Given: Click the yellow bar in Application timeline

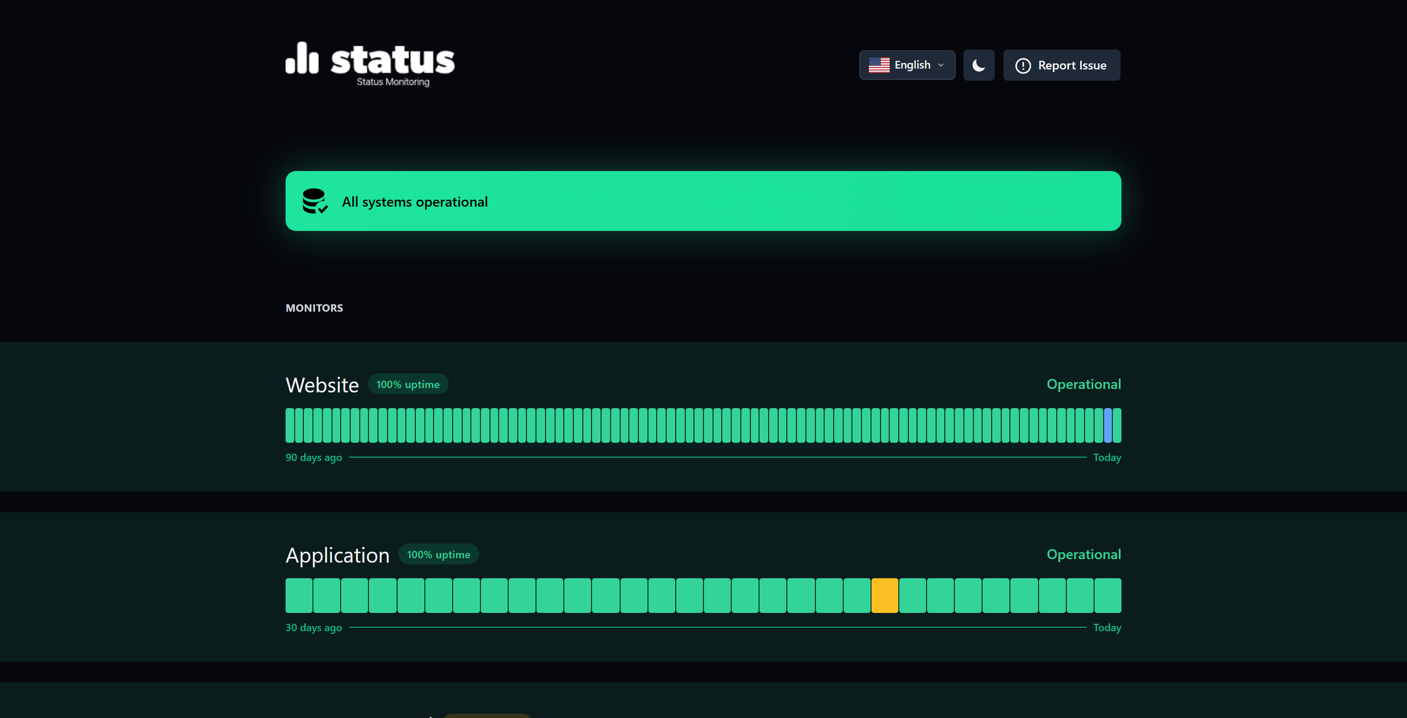Looking at the screenshot, I should (885, 596).
